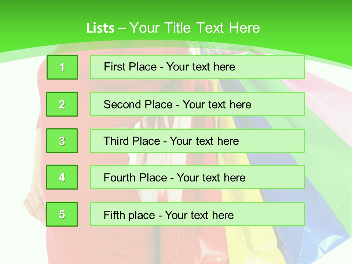The width and height of the screenshot is (352, 264).
Task: Click the number 5 box
Action: [62, 214]
